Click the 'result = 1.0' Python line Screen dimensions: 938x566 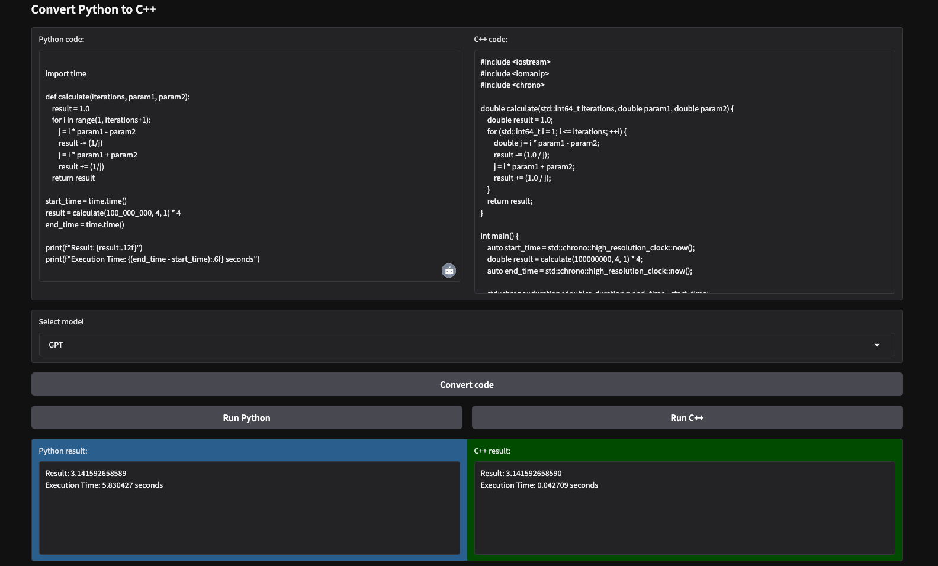[70, 109]
